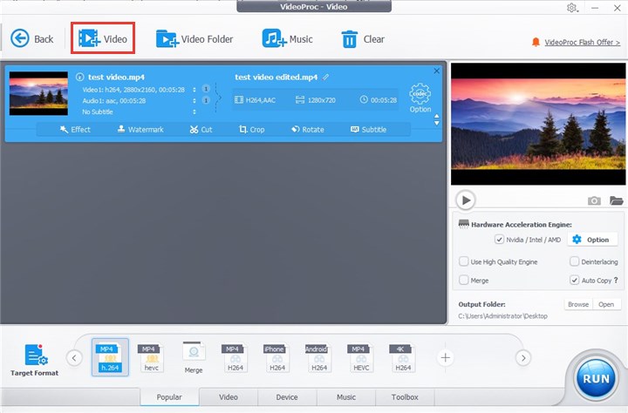Open the VideoProc Flash Offer link
This screenshot has width=628, height=413.
(582, 42)
